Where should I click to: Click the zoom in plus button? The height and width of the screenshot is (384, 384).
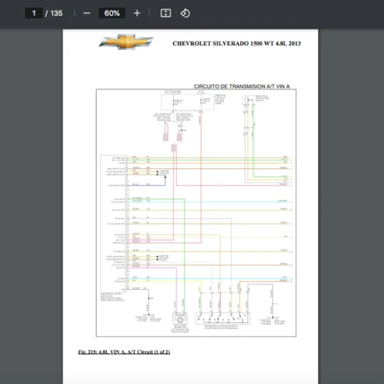(136, 13)
